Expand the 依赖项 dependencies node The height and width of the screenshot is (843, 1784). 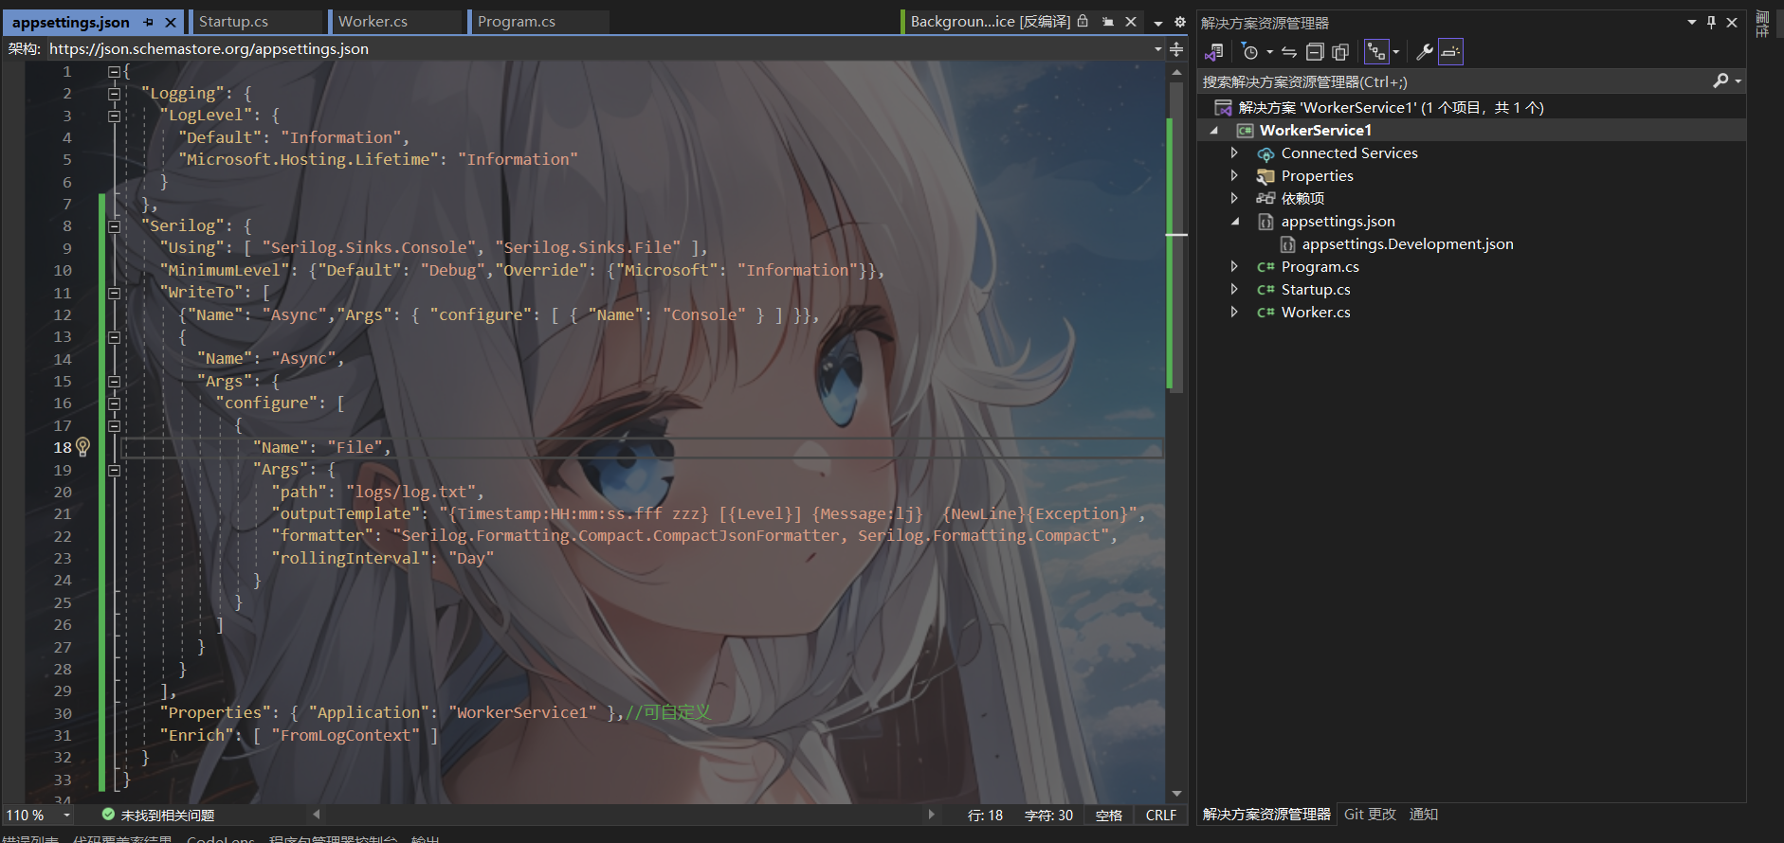1234,198
